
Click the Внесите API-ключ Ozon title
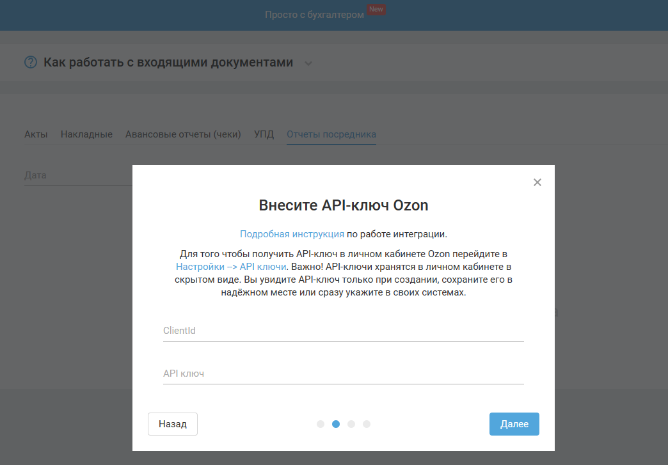tap(344, 205)
